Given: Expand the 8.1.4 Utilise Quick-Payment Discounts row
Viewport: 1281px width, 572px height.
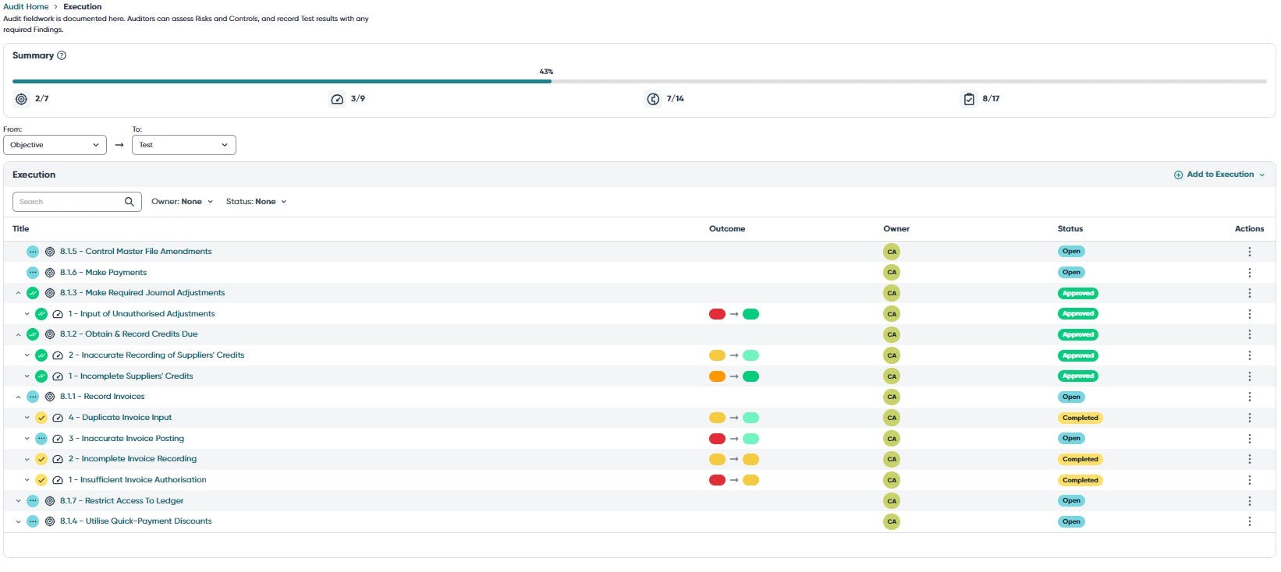Looking at the screenshot, I should click(19, 522).
